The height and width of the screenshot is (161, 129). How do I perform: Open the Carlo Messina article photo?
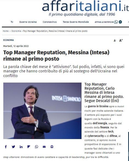pyautogui.click(x=42, y=111)
